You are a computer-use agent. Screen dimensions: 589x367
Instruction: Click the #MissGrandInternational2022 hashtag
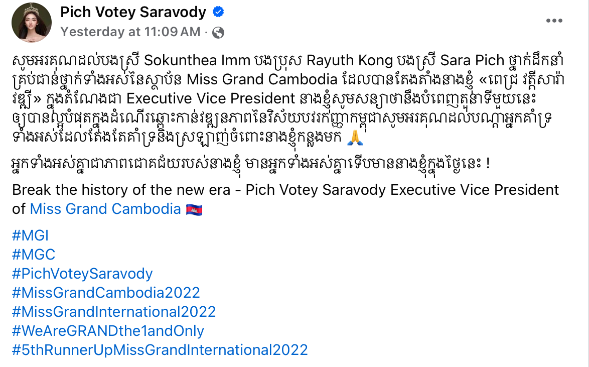click(x=114, y=312)
